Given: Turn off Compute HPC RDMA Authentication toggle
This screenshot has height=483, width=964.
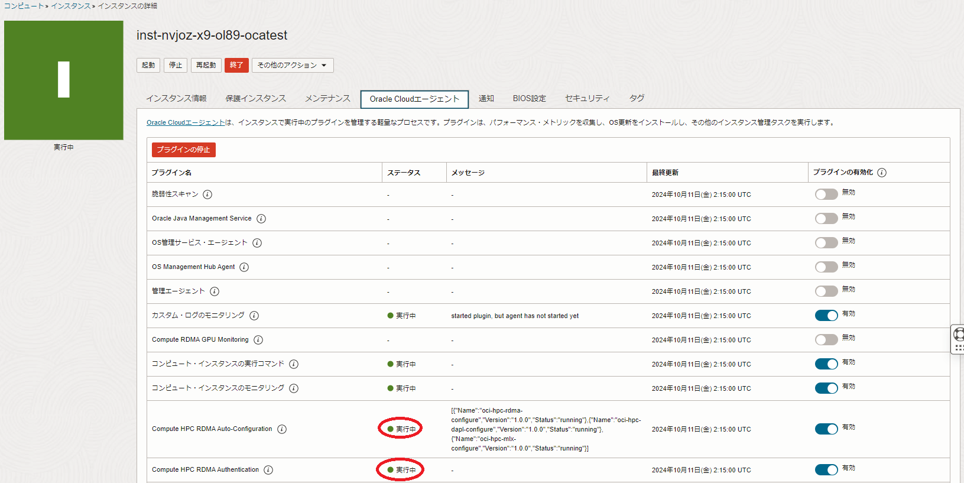Looking at the screenshot, I should pos(826,470).
